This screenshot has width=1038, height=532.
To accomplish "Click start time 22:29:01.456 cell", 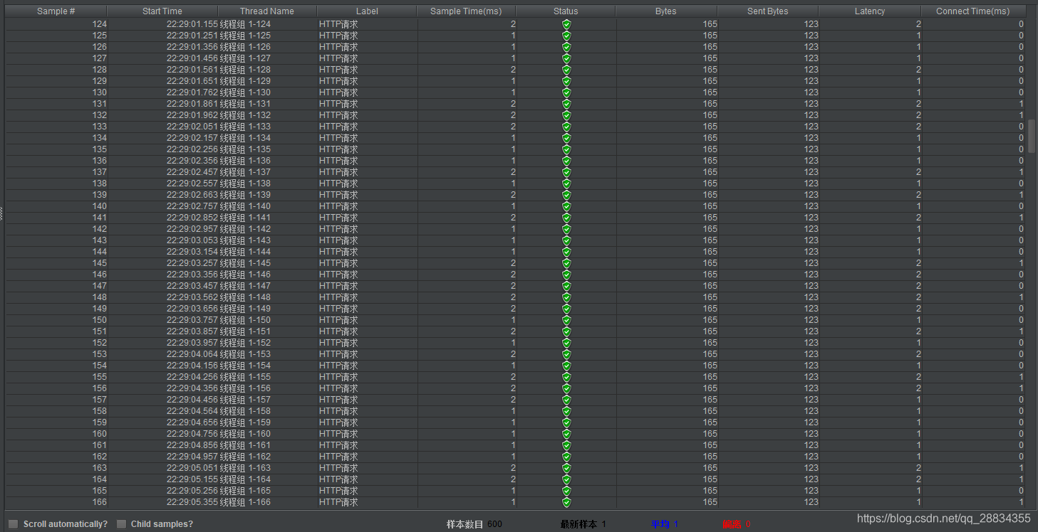I will [x=192, y=58].
